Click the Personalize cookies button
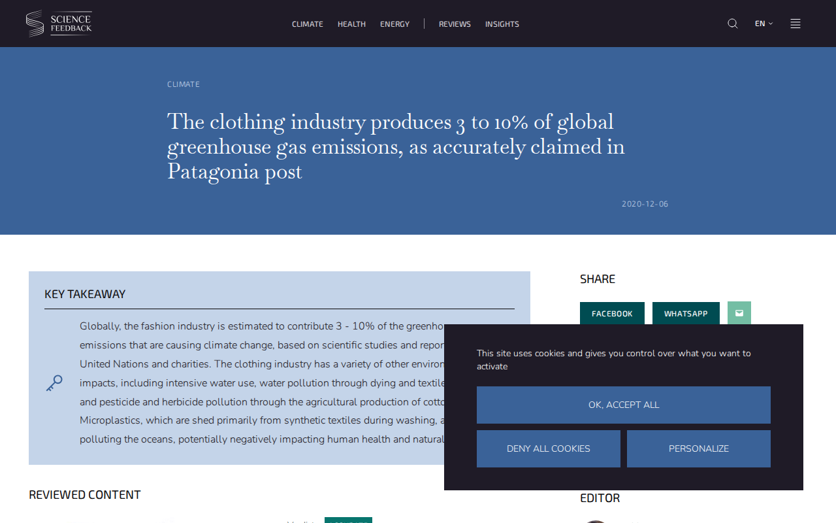This screenshot has width=836, height=523. (699, 448)
